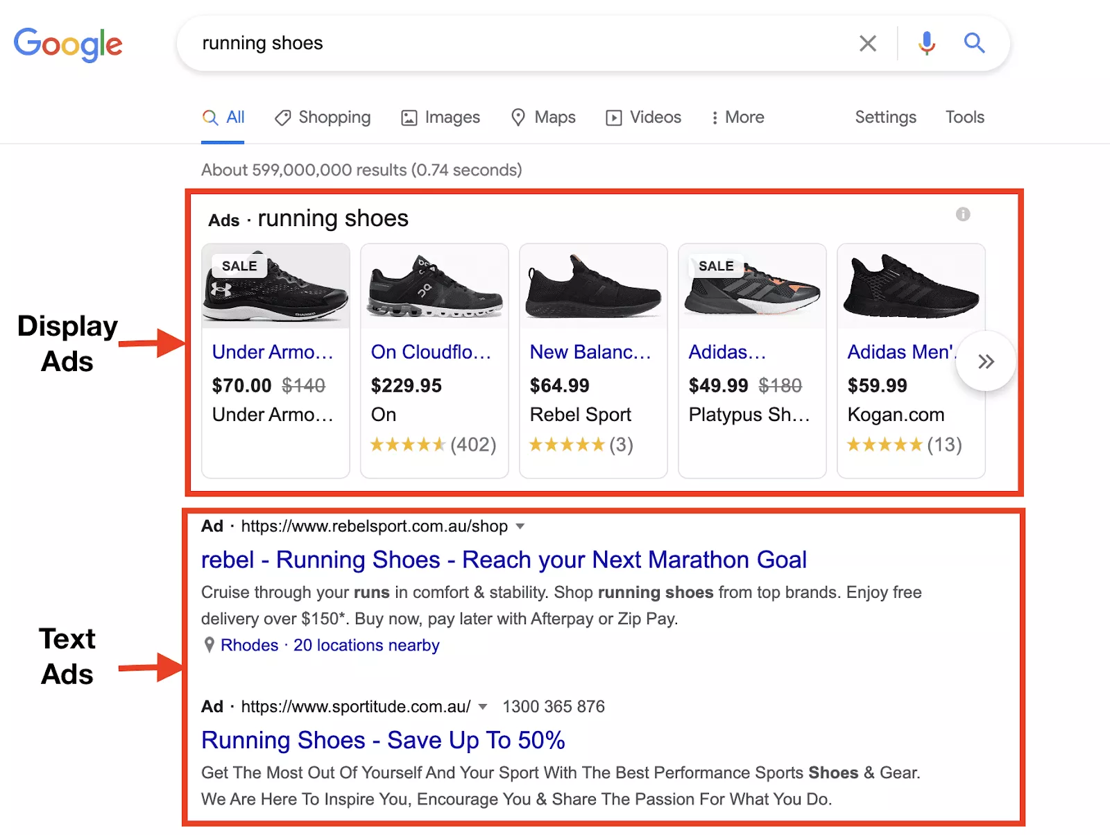Click the Adidas sale shoe image
The width and height of the screenshot is (1110, 835).
click(x=752, y=286)
